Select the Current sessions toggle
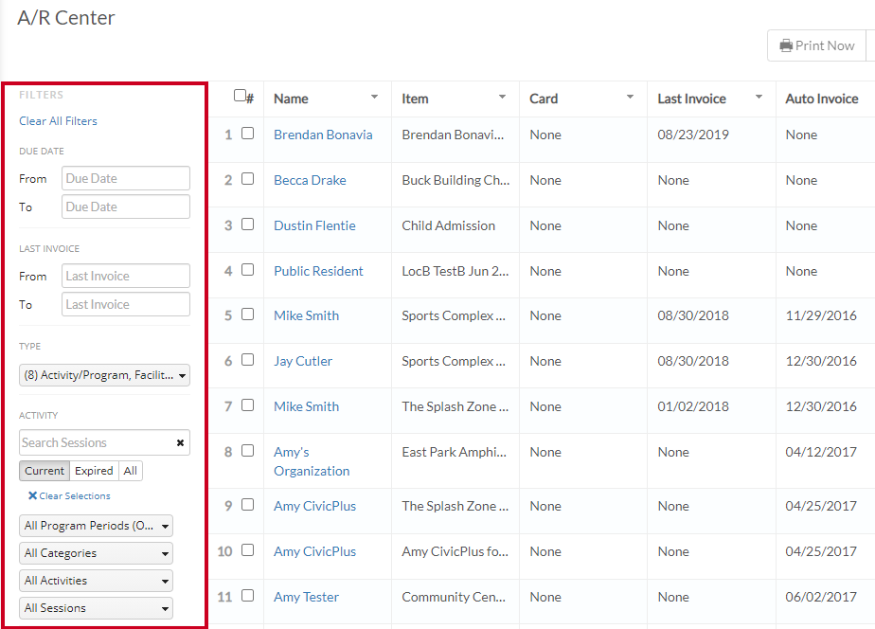 pyautogui.click(x=45, y=471)
